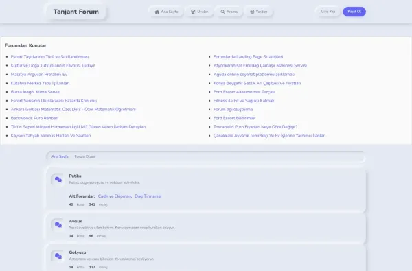Open topic Bursa İnegöl Klima Servisi
The image size is (412, 271).
coord(36,92)
